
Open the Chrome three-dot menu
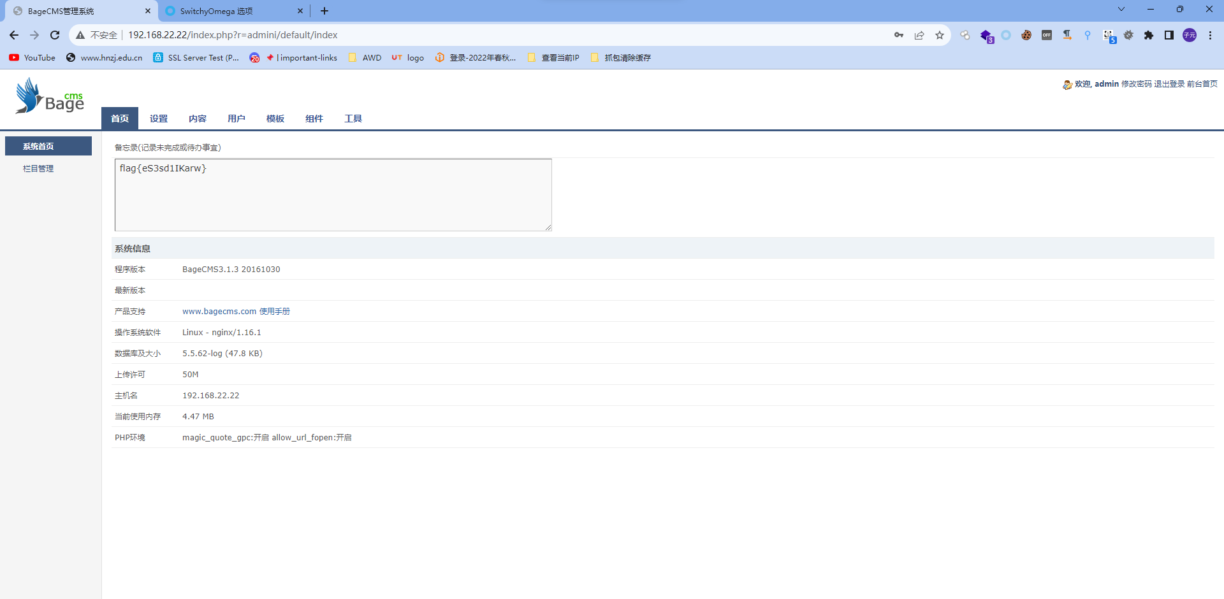(1210, 35)
